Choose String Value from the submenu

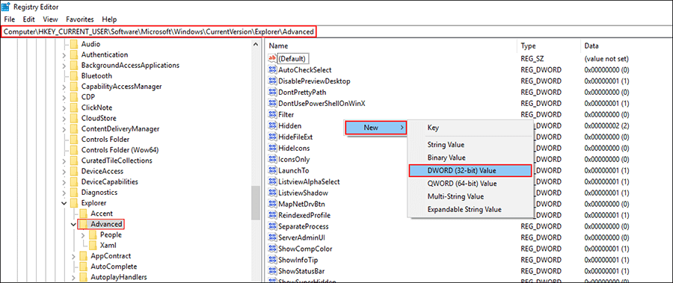470,145
